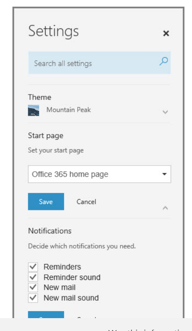Cancel the start page changes

click(86, 202)
